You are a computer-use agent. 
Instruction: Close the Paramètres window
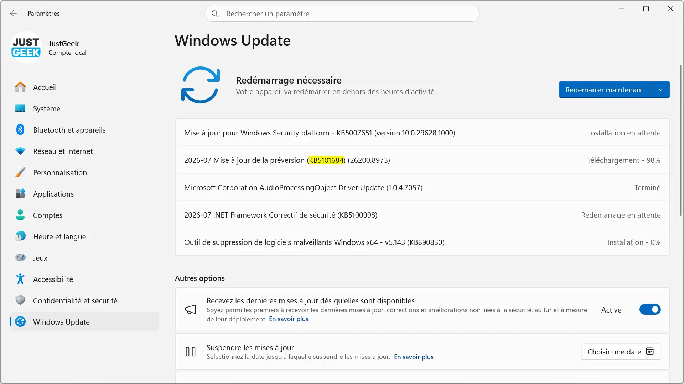670,9
